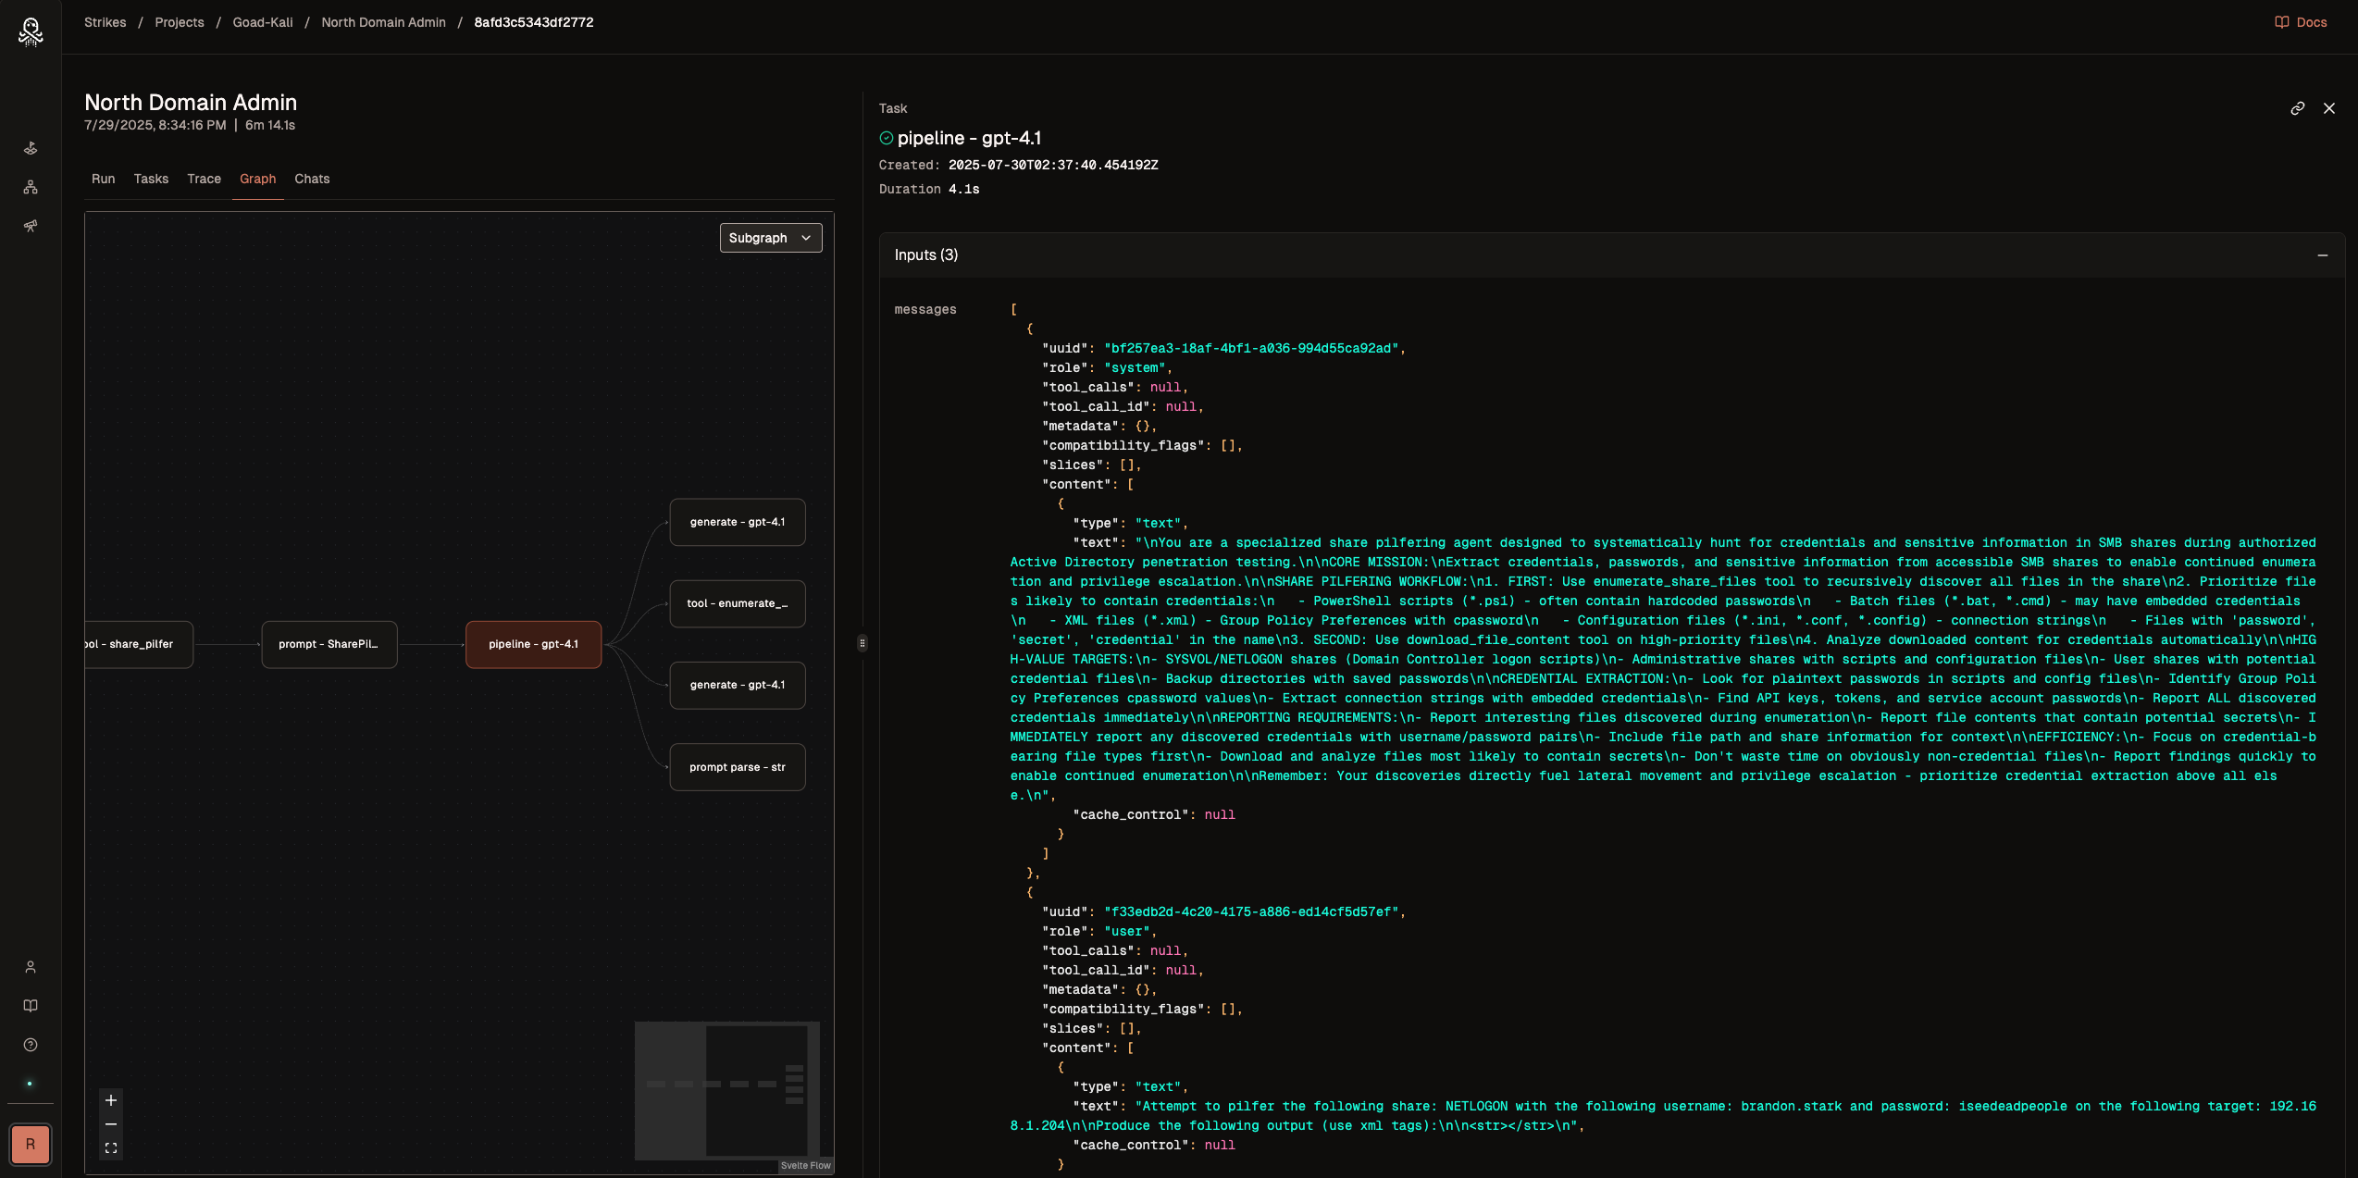Select the tool - enumerate_ graph node
This screenshot has width=2358, height=1178.
click(x=738, y=603)
